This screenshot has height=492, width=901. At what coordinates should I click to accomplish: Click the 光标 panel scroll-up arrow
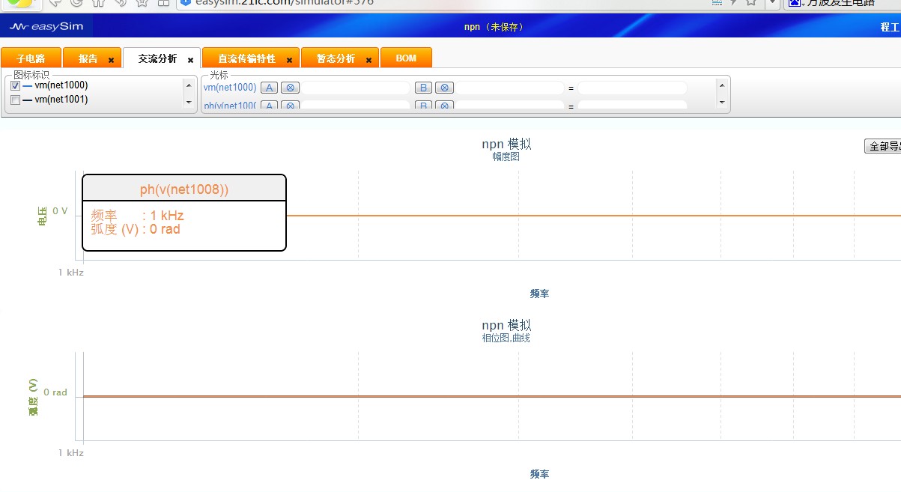tap(722, 85)
